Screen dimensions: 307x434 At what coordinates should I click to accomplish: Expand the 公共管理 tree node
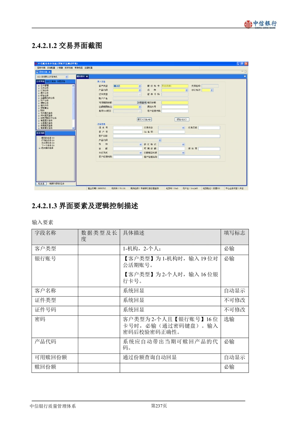39,86
